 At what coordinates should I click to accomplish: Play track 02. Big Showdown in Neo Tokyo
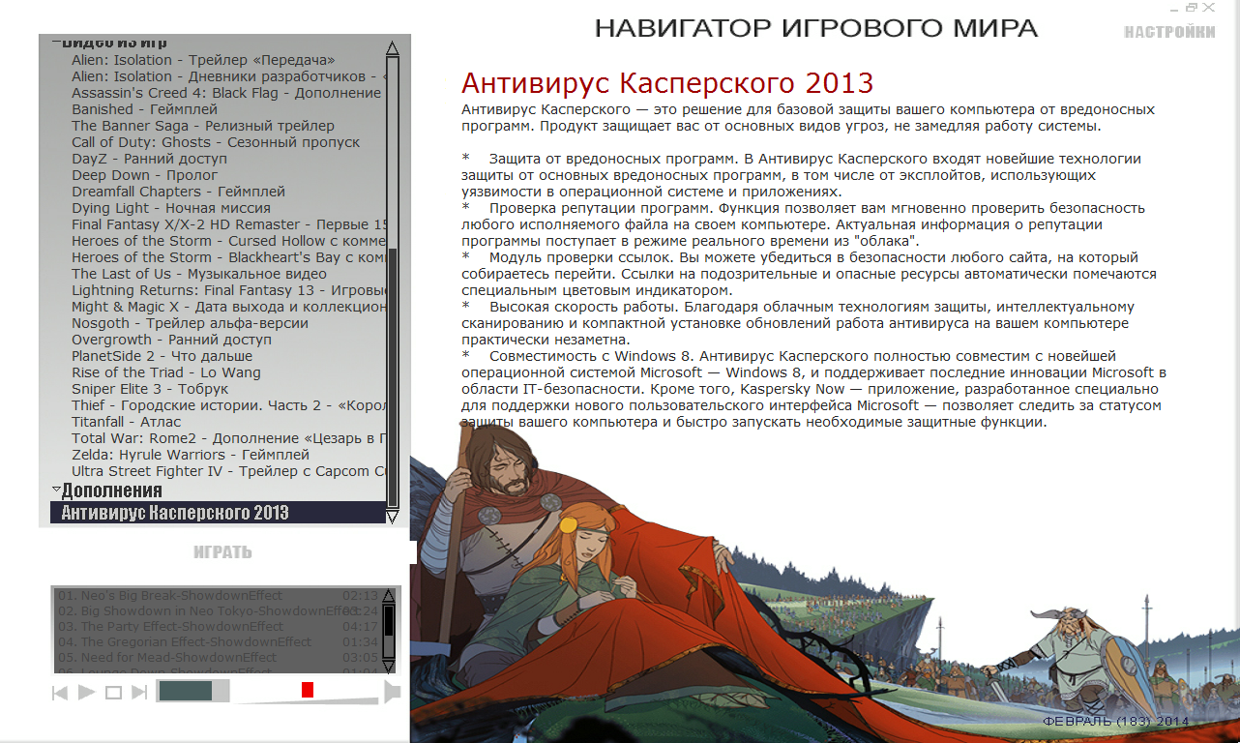(218, 611)
